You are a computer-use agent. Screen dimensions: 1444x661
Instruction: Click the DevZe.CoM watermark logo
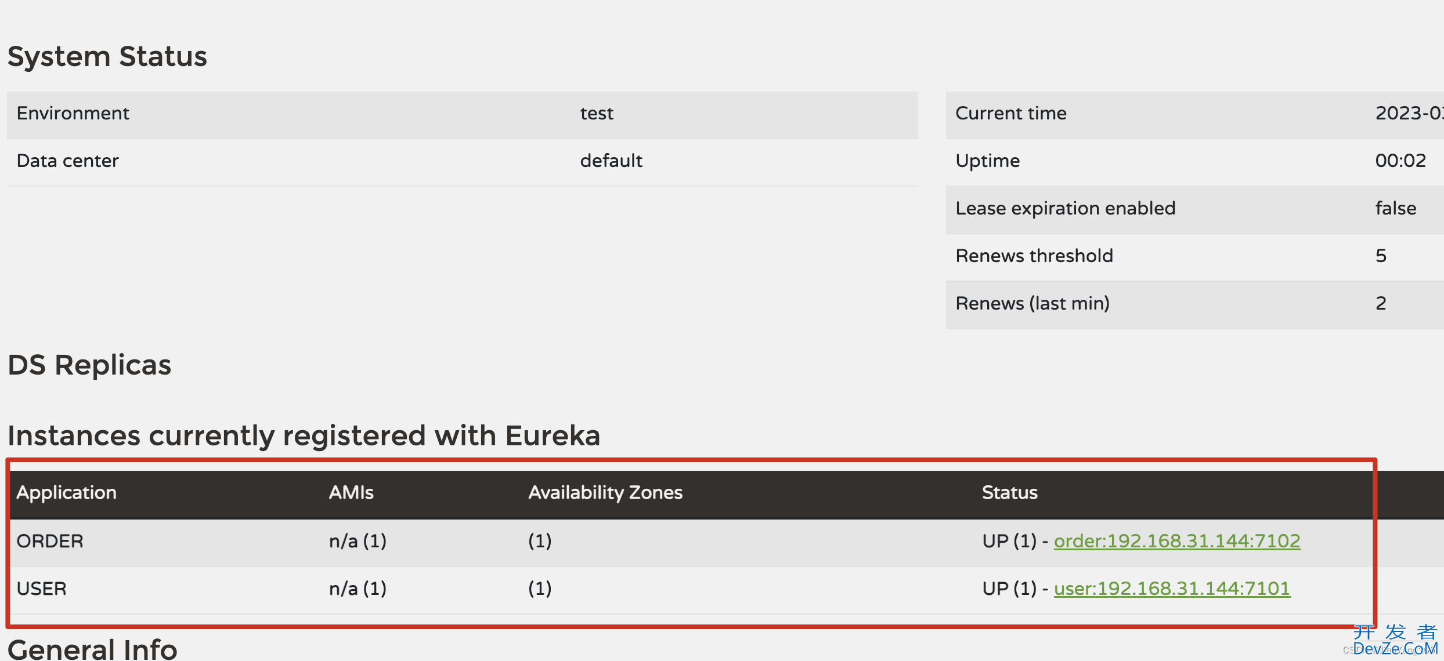tap(1395, 640)
